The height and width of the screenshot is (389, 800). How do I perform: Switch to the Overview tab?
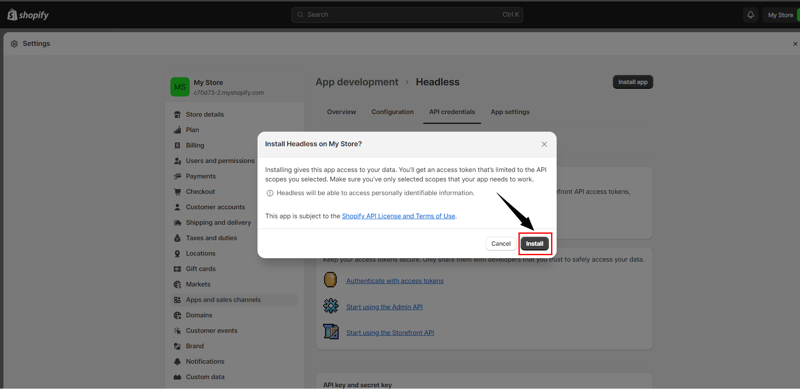(x=341, y=112)
